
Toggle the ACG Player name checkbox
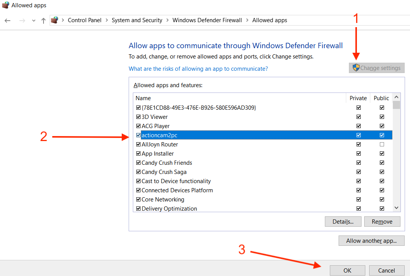(x=138, y=126)
